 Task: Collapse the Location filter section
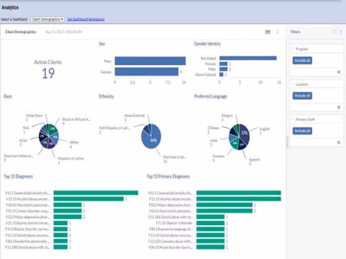293,84
